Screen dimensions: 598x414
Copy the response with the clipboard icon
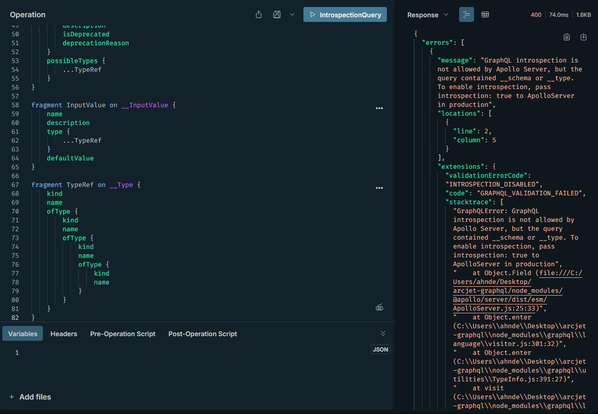tap(567, 36)
